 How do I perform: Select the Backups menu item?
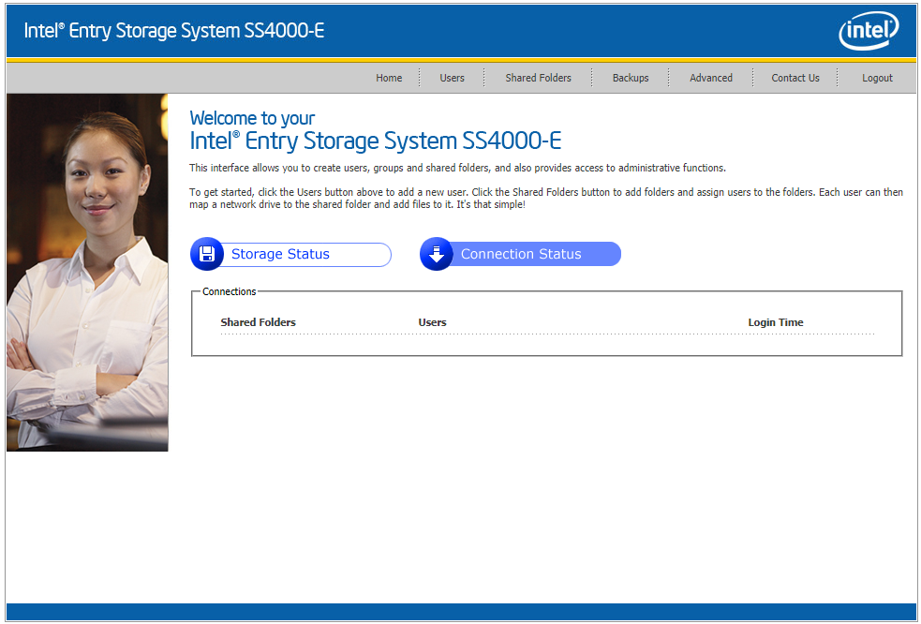(x=631, y=78)
